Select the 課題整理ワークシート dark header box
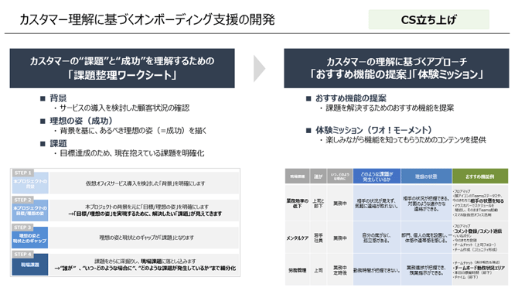The height and width of the screenshot is (291, 518). click(122, 68)
